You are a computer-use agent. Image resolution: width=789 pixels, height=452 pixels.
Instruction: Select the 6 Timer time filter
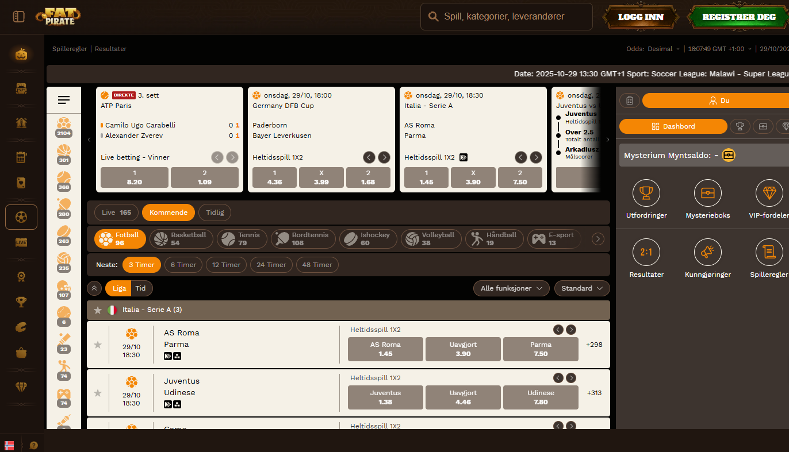(183, 265)
